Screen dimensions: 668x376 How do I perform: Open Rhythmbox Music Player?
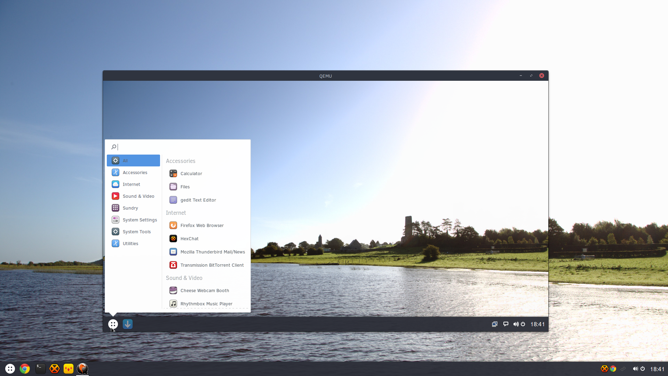tap(206, 304)
